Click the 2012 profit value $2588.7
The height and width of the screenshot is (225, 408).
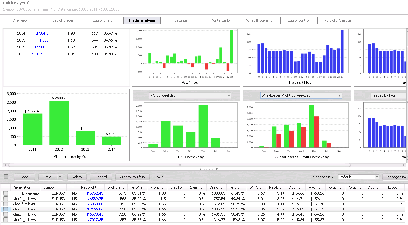(x=41, y=47)
